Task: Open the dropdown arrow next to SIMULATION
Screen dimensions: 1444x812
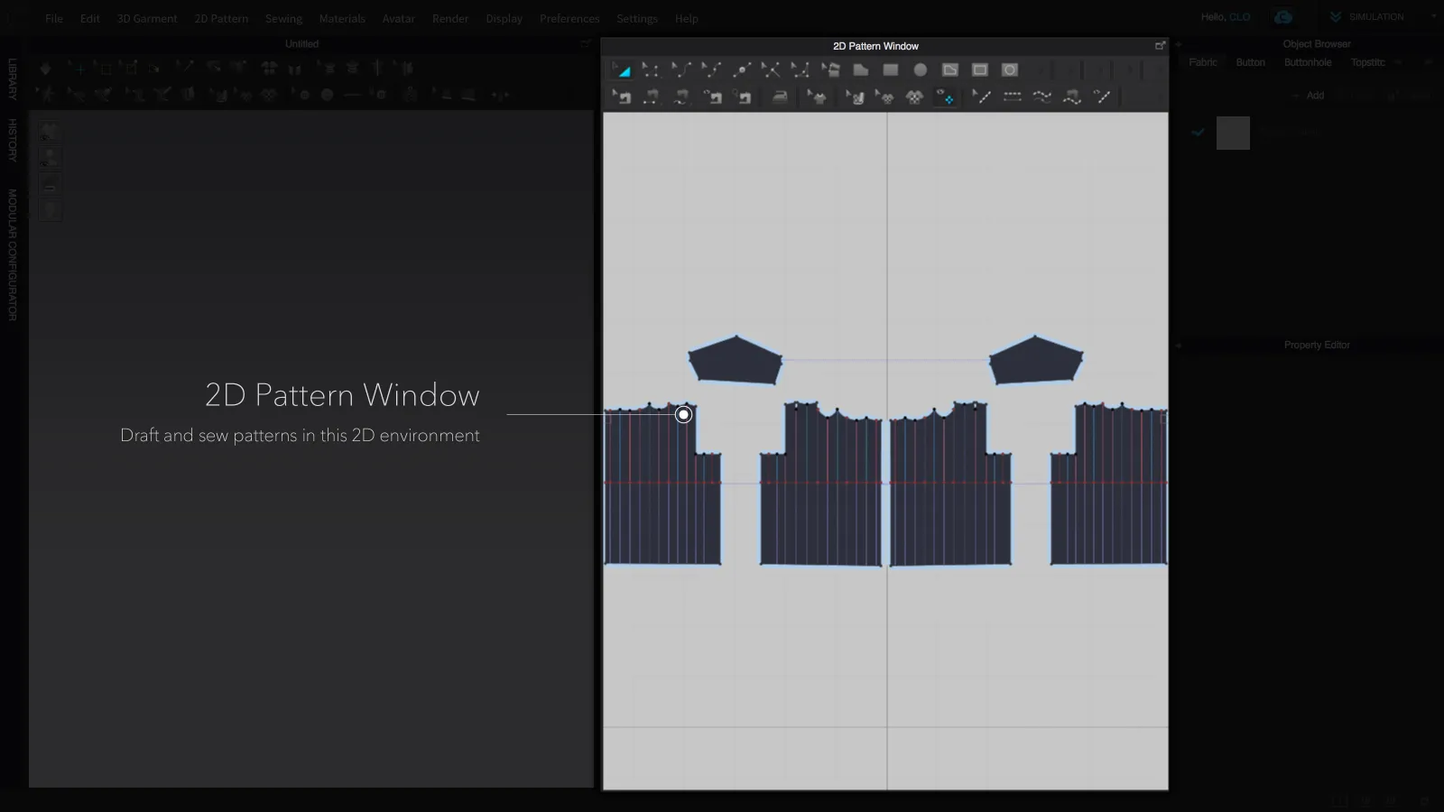Action: 1433,16
